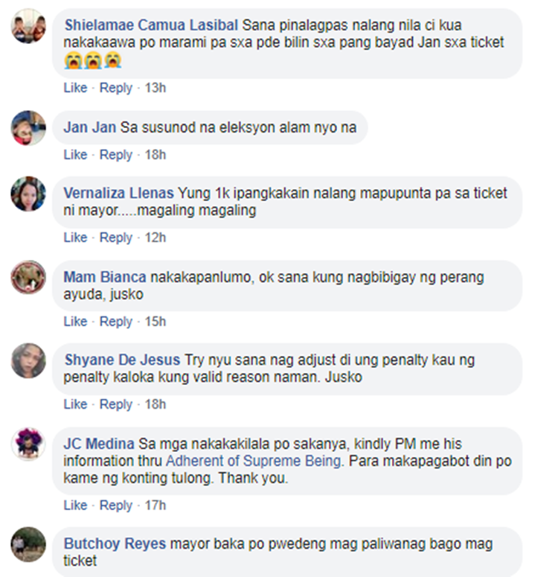Open 17h timestamp on JC Medina's comment

[155, 506]
